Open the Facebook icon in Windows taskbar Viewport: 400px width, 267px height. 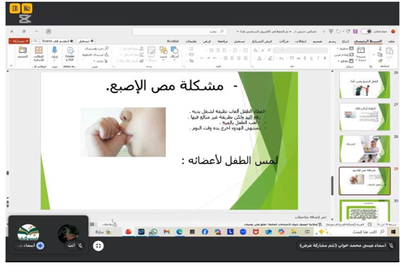pyautogui.click(x=205, y=232)
